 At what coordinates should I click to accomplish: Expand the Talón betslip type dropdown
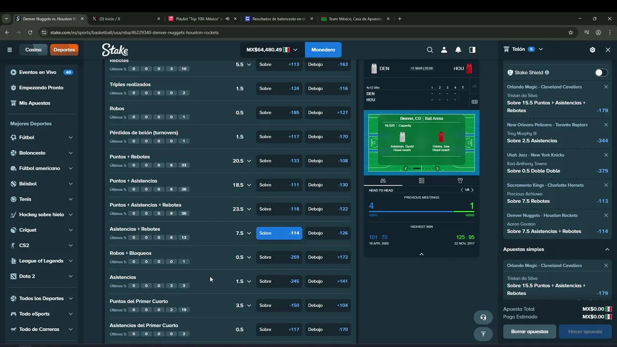(540, 49)
